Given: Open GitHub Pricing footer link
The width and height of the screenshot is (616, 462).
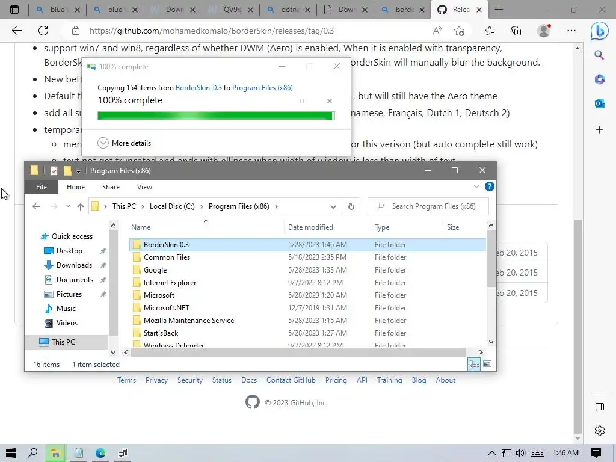Looking at the screenshot, I should pos(336,380).
